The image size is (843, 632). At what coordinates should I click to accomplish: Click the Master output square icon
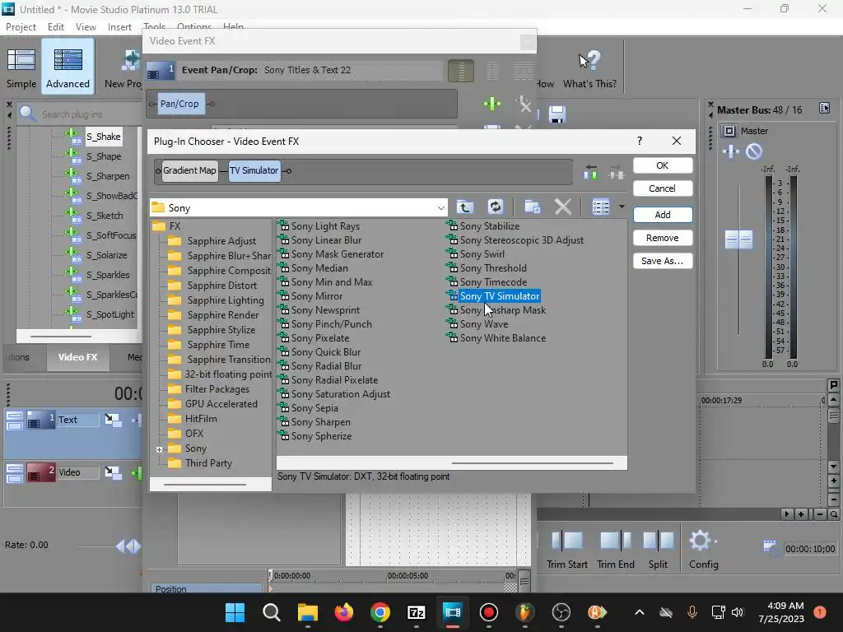coord(729,131)
